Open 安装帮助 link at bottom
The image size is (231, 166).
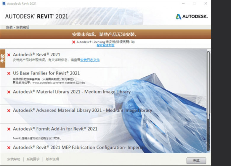pos(14,159)
